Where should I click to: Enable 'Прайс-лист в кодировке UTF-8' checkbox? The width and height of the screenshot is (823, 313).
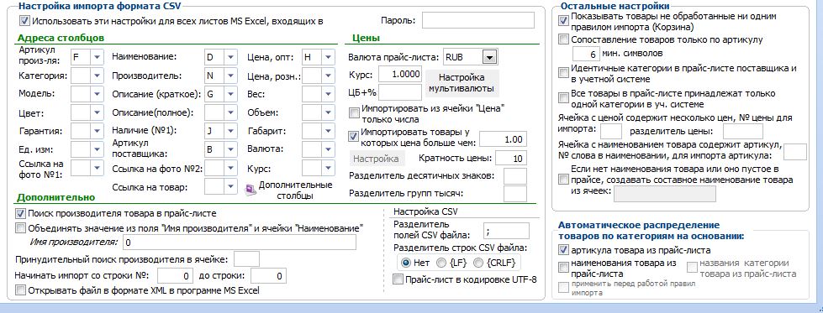398,279
